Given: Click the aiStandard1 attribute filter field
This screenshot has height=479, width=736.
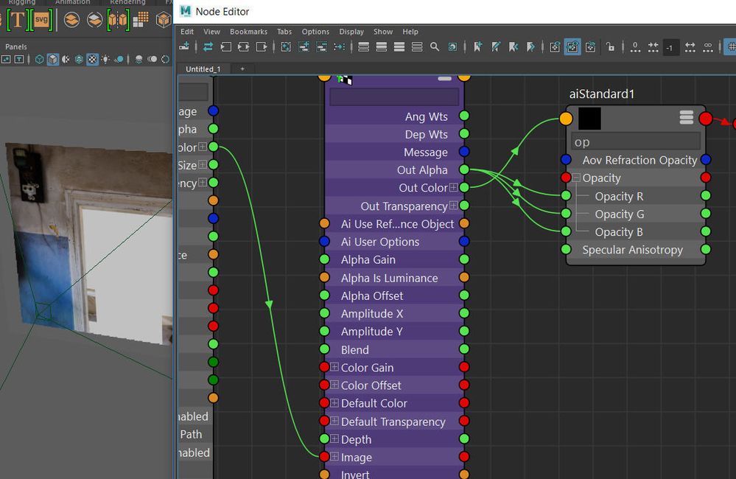Looking at the screenshot, I should pos(636,141).
